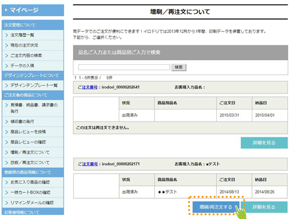This screenshot has height=219, width=291.
Task: Click the chevron icon beside 領収書の発行
Action: (7, 121)
